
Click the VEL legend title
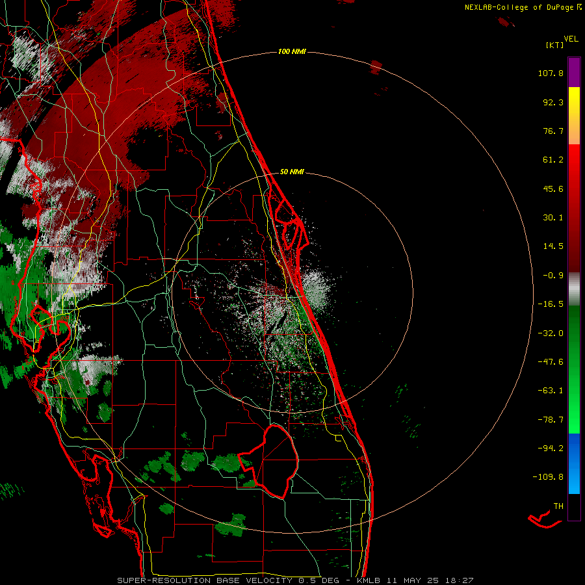pos(571,39)
